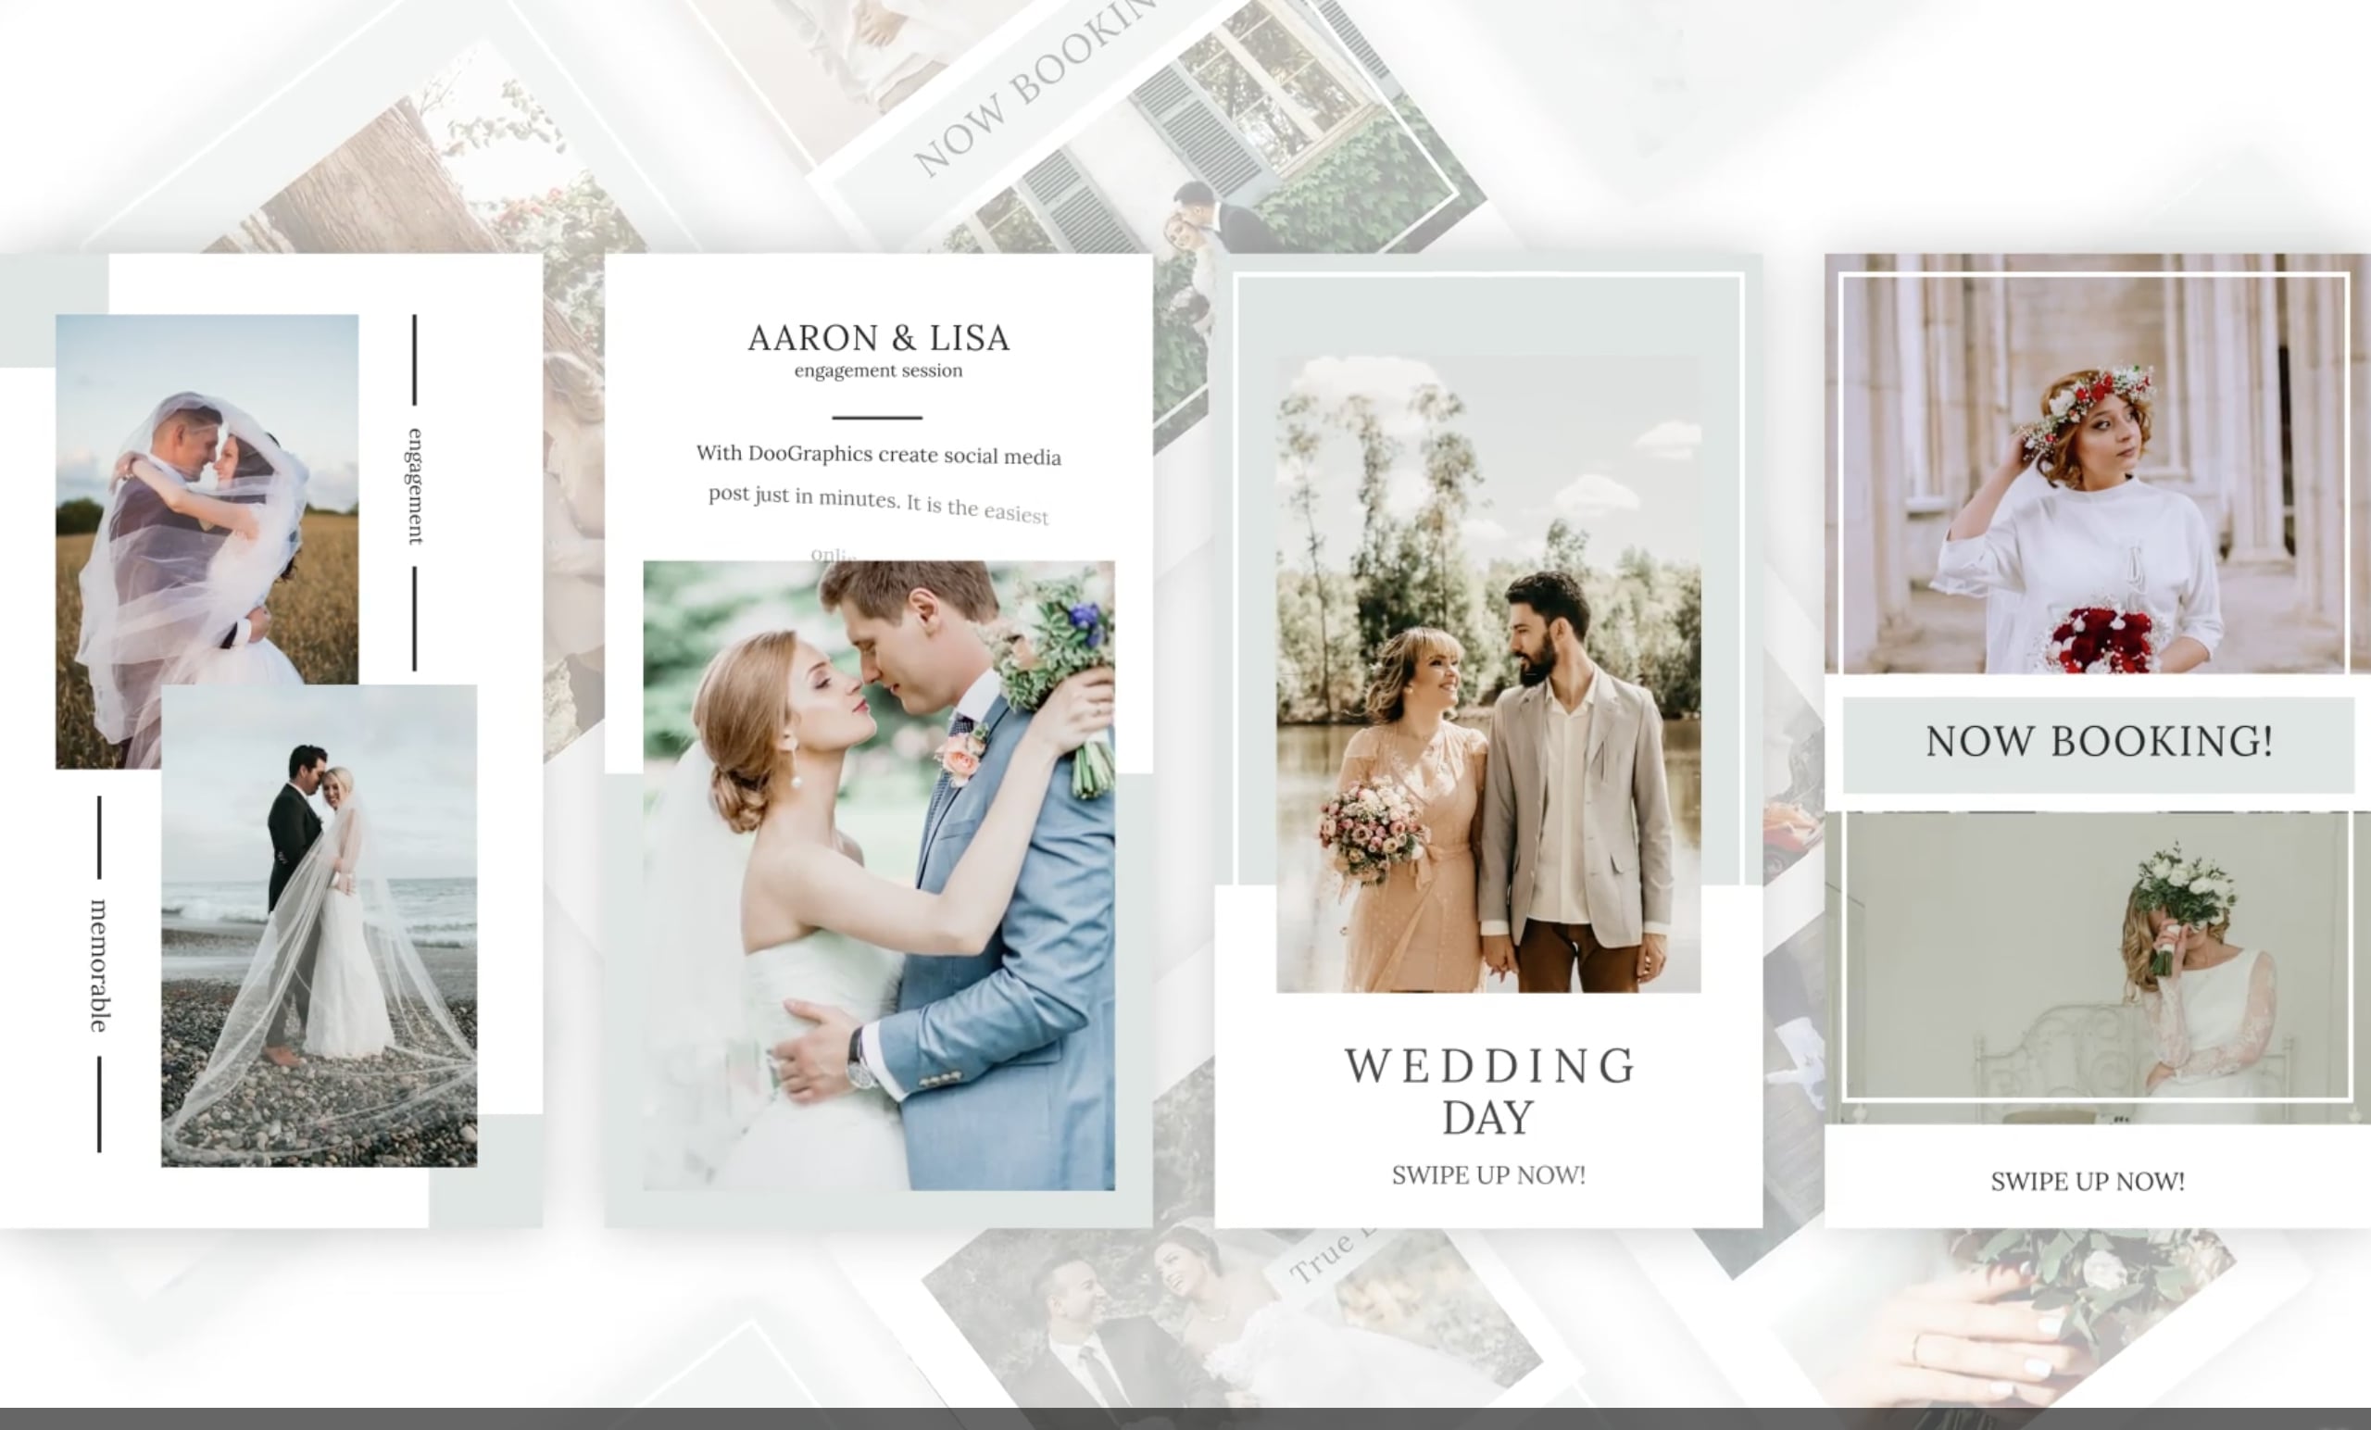Click SWIPE UP NOW under WEDDING DAY
The width and height of the screenshot is (2371, 1430).
pyautogui.click(x=1487, y=1175)
